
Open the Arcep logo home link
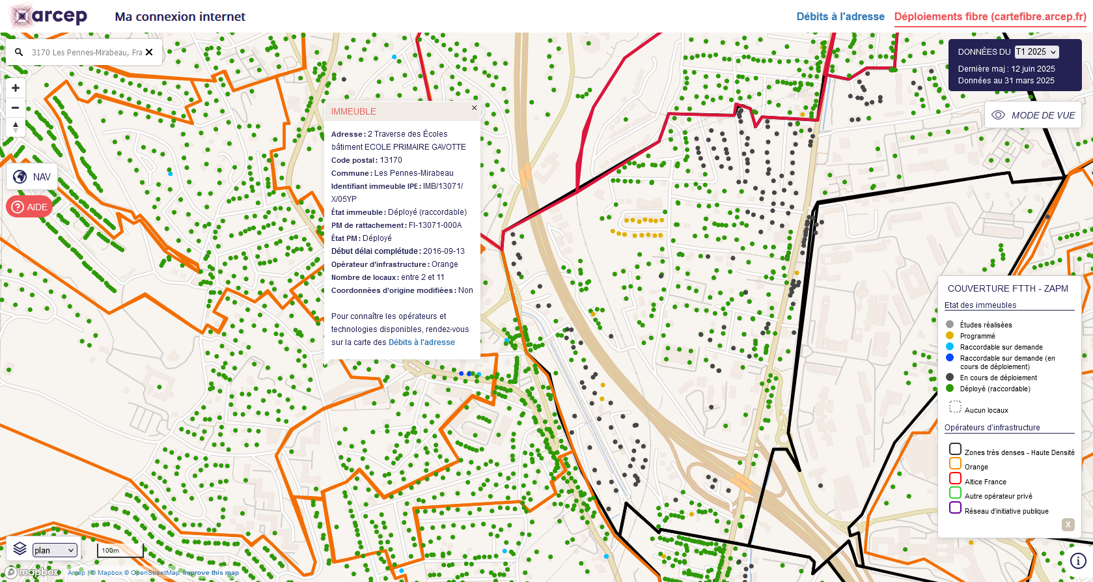(49, 16)
